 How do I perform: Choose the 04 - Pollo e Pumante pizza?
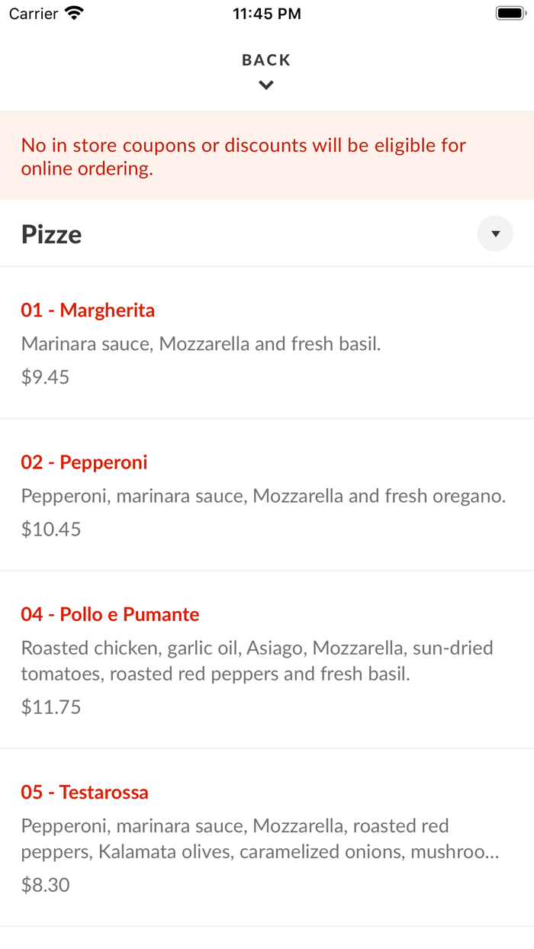109,613
